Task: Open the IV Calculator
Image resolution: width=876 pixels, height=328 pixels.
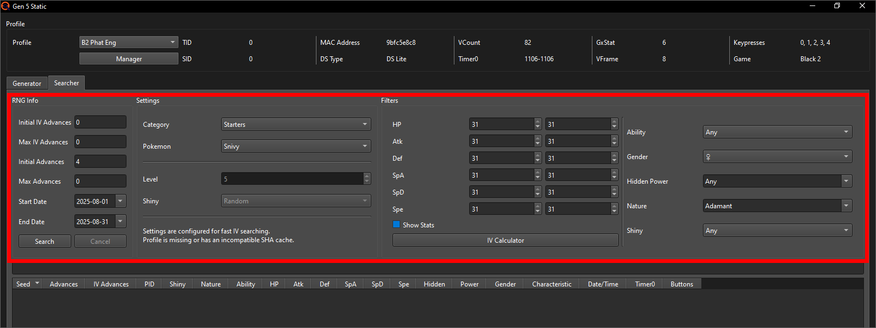Action: click(x=505, y=240)
